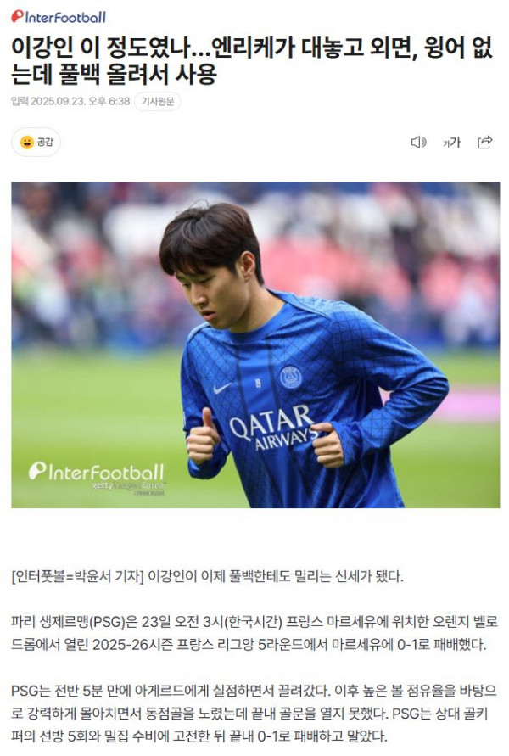This screenshot has height=756, width=509.
Task: Click the byline paragraph starting with 인터풋볼=박윤서 기자
Action: [207, 576]
